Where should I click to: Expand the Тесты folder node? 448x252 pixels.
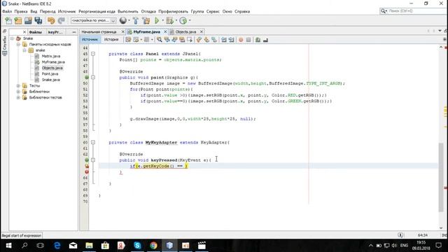(x=18, y=85)
